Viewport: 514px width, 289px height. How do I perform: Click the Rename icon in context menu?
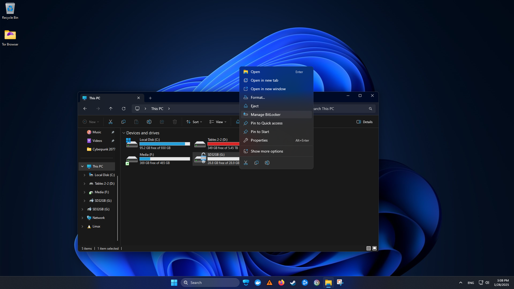click(x=267, y=163)
